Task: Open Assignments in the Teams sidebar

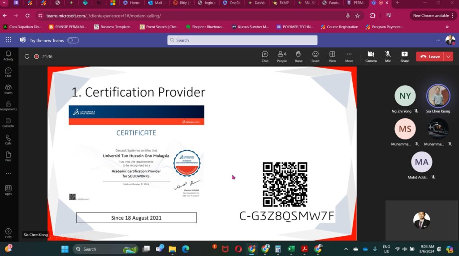Action: coord(8,106)
